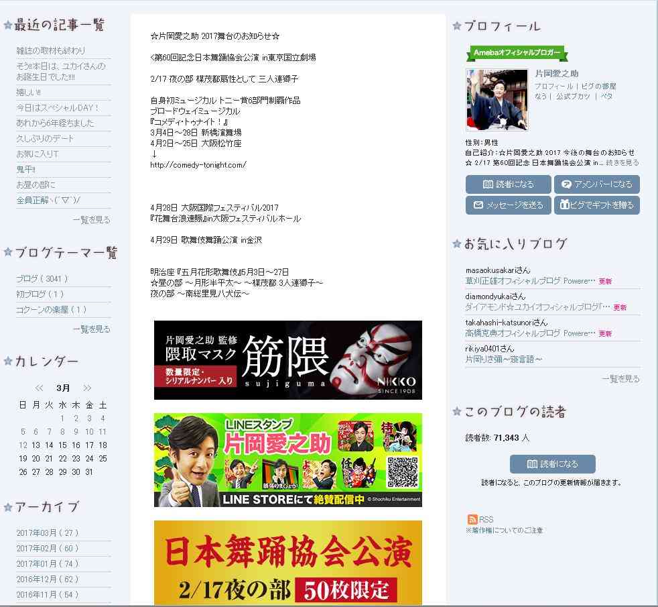Select day 25 in the March calendar
This screenshot has height=607, width=658.
[103, 458]
